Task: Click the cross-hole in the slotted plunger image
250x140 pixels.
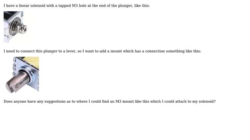Action: coord(17,86)
